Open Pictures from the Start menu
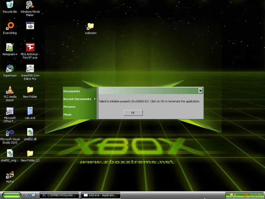 click(69, 107)
